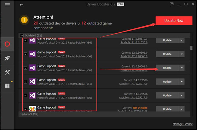The image size is (197, 130).
Task: Expand update options for C++ 2017 (x64)
Action: pyautogui.click(x=182, y=82)
